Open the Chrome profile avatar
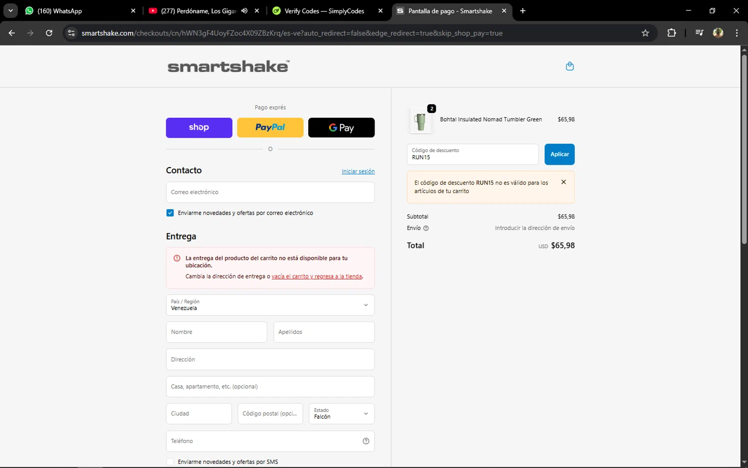Viewport: 748px width, 468px height. pos(718,33)
